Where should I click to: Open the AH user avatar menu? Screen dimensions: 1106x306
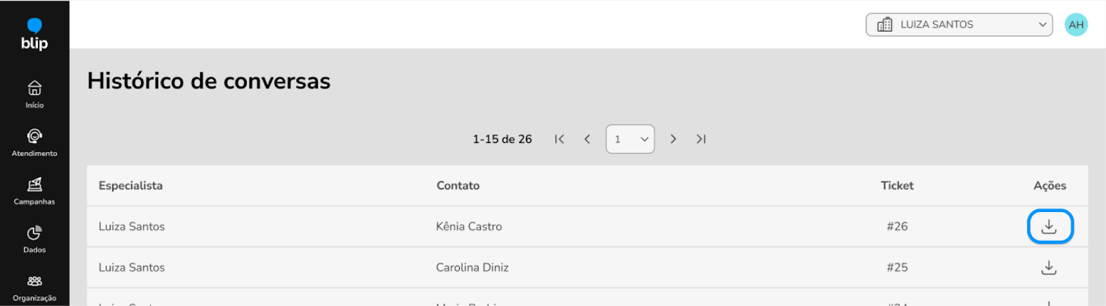(x=1076, y=25)
